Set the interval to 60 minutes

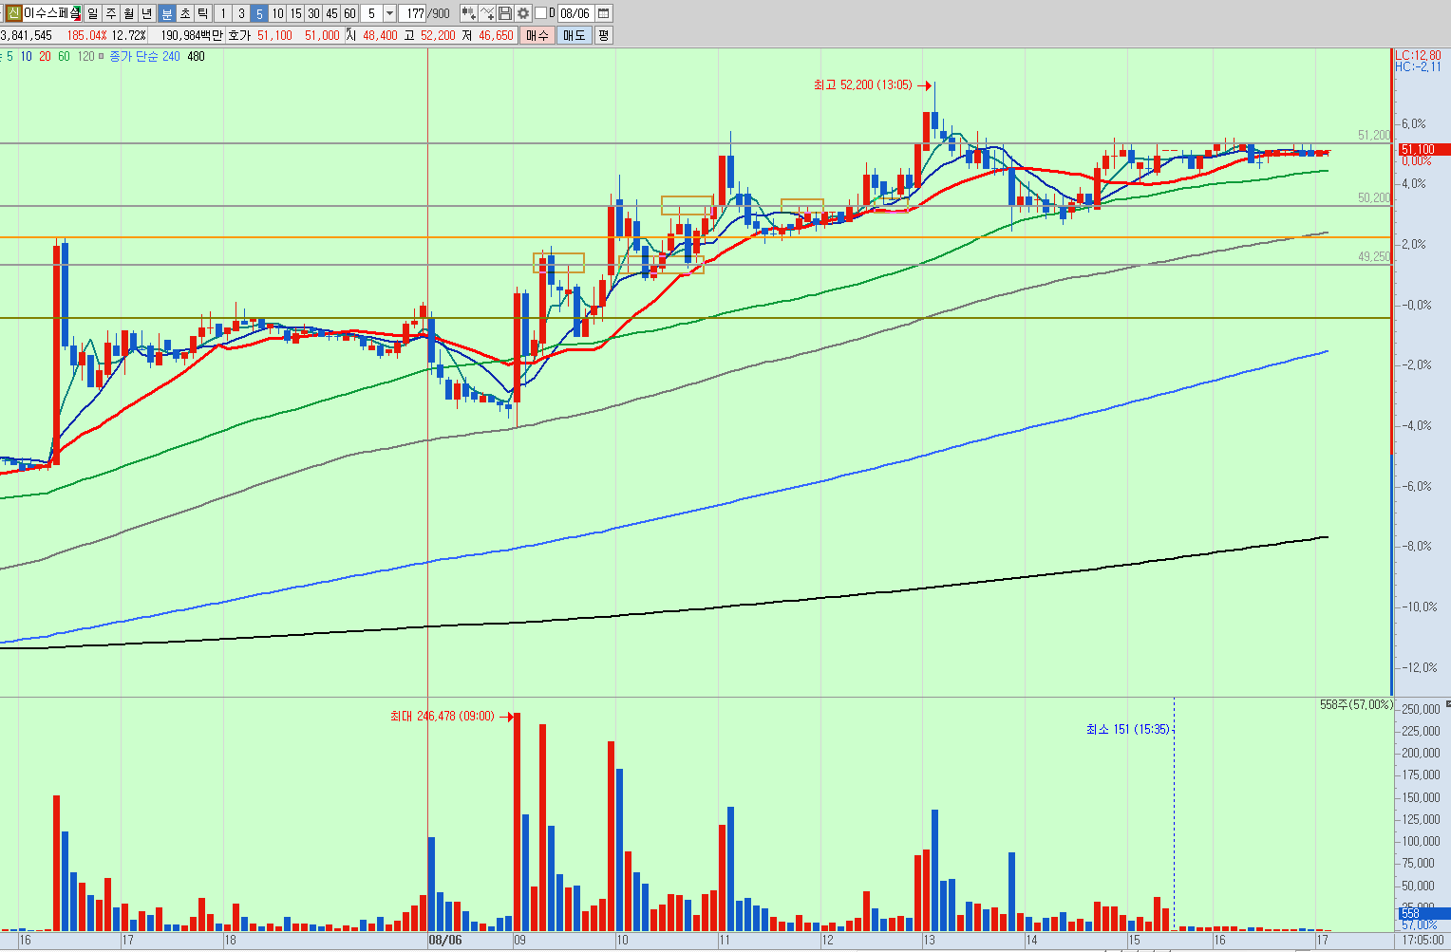[349, 13]
